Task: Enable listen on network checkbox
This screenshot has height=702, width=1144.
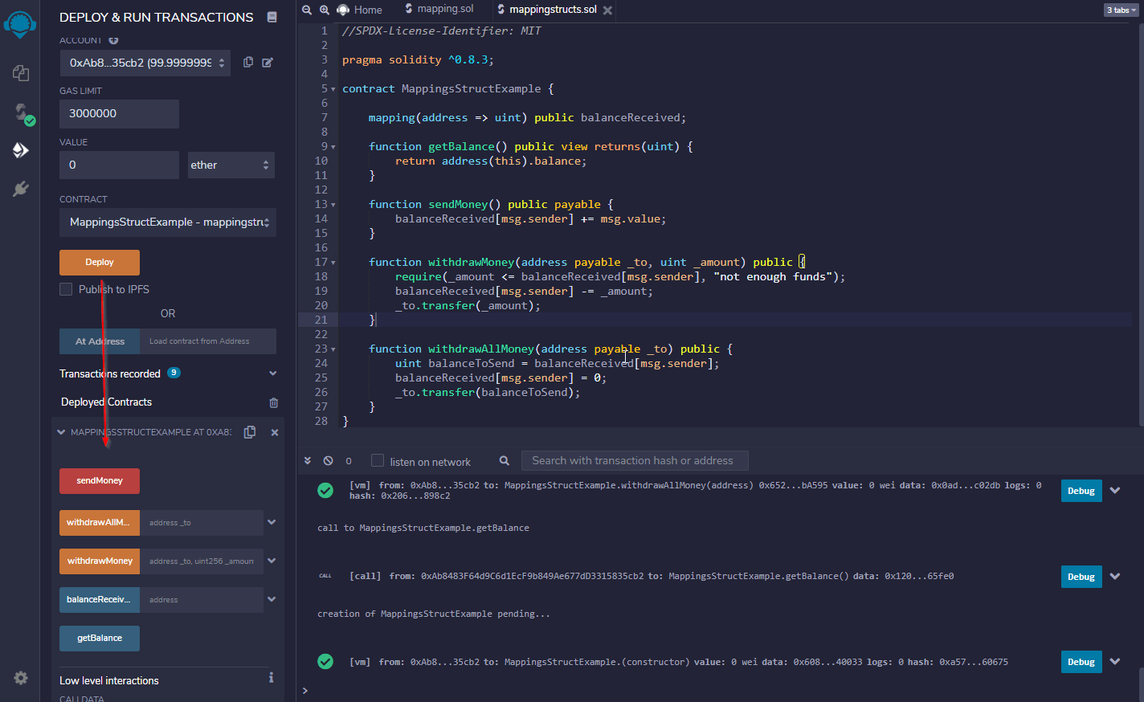Action: click(x=378, y=460)
